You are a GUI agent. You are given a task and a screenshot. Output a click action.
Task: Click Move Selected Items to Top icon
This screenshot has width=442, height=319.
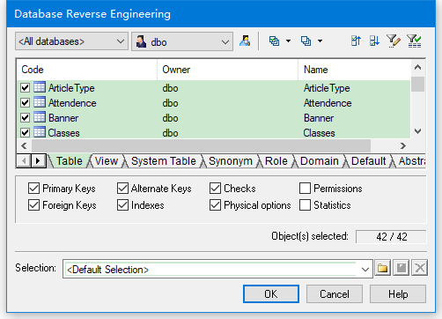tap(356, 41)
